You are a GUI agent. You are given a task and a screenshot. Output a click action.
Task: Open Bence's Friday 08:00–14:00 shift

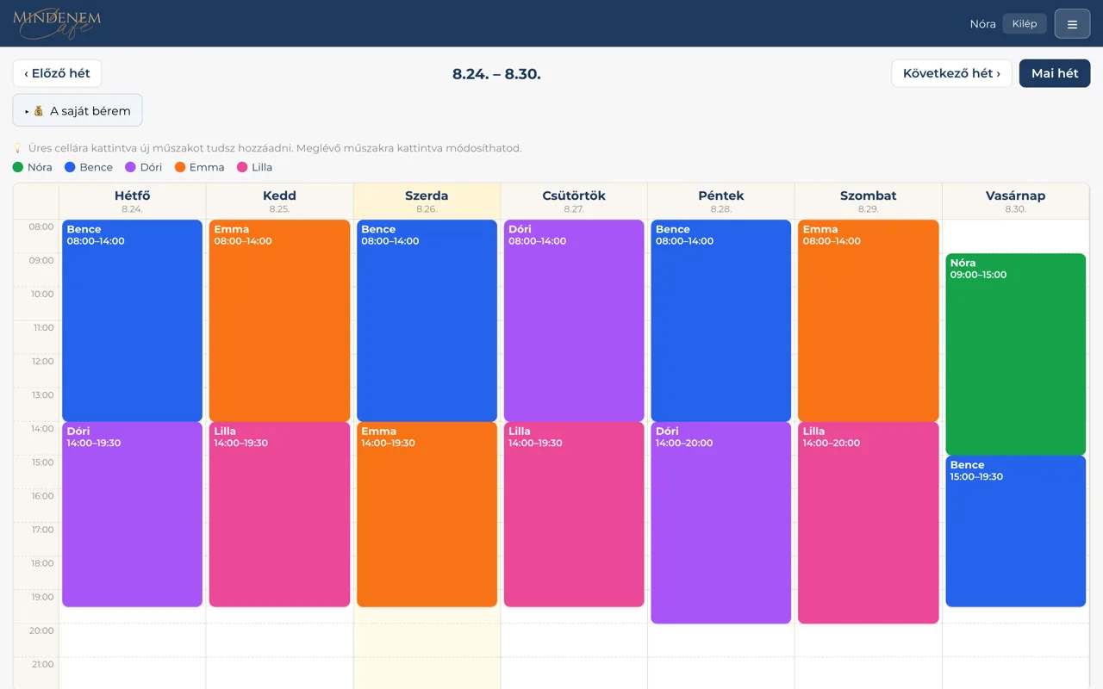721,320
